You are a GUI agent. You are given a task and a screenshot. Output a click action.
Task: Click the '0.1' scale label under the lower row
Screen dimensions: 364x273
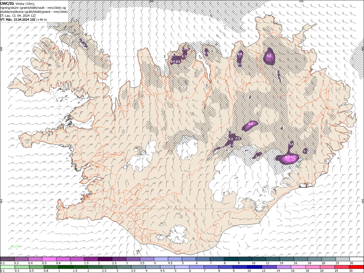[x=2, y=271]
